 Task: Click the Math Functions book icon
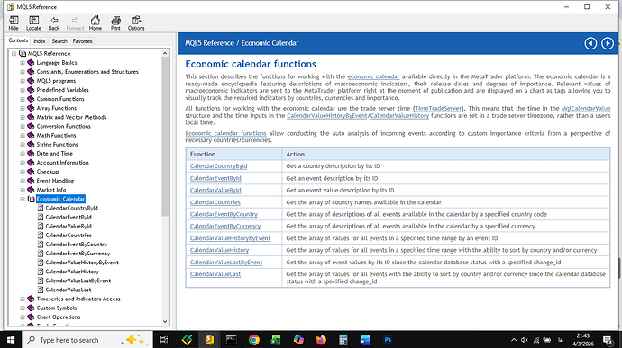pos(31,136)
